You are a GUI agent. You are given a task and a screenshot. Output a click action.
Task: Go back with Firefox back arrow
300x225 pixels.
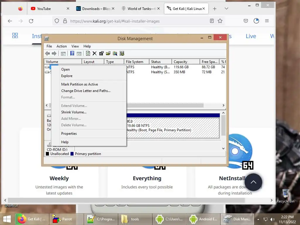[x=10, y=21]
